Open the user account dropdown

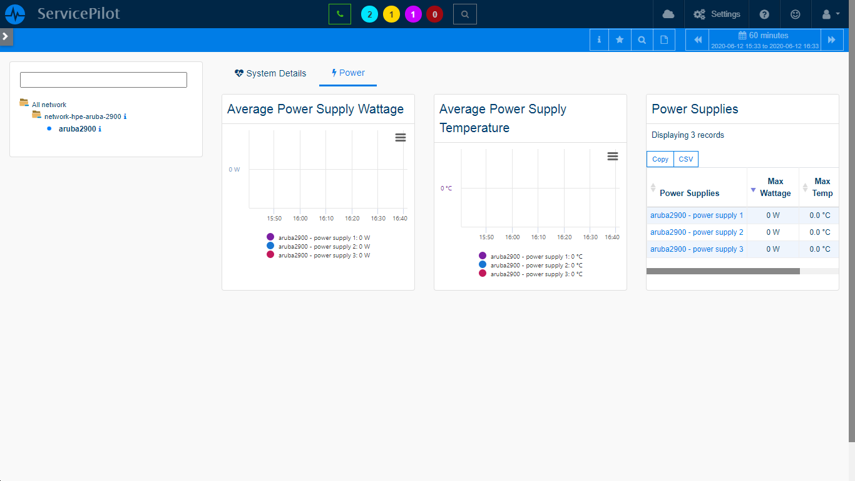(x=829, y=14)
